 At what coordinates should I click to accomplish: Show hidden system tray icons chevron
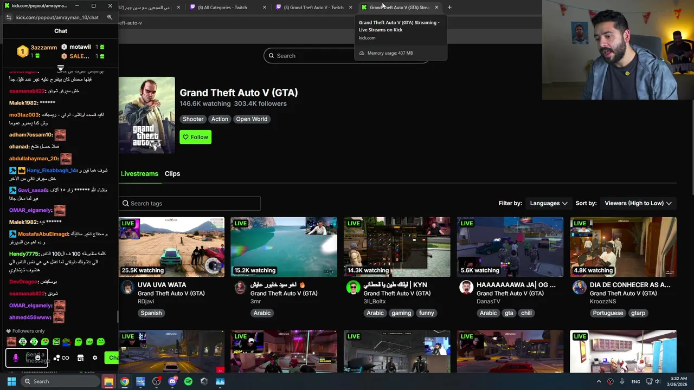(x=599, y=381)
